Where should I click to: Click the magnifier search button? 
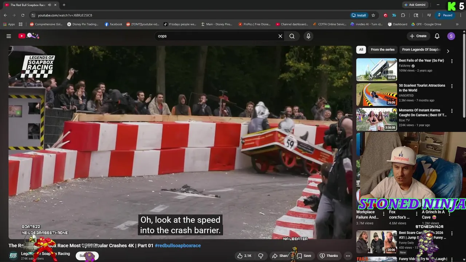(292, 36)
